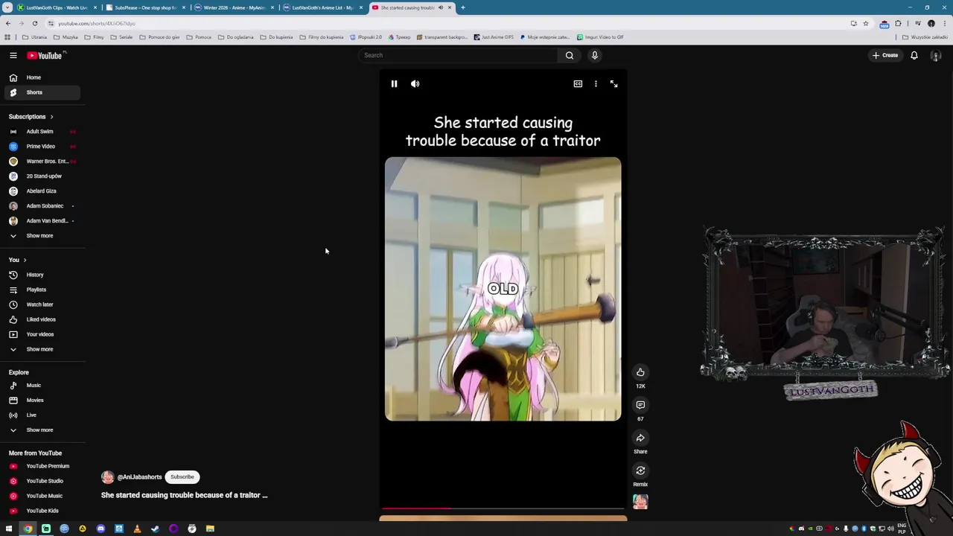Open the Chrome three-dot menu

click(944, 23)
